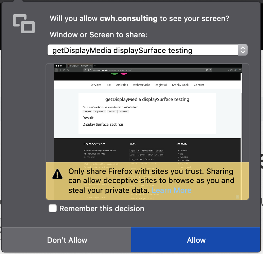Click the shared window preview thumbnail heading
The height and width of the screenshot is (254, 263).
(x=147, y=99)
